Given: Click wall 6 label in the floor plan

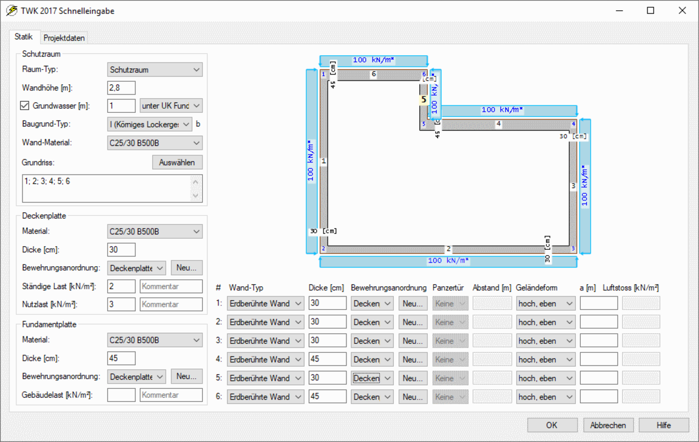Looking at the screenshot, I should (373, 74).
